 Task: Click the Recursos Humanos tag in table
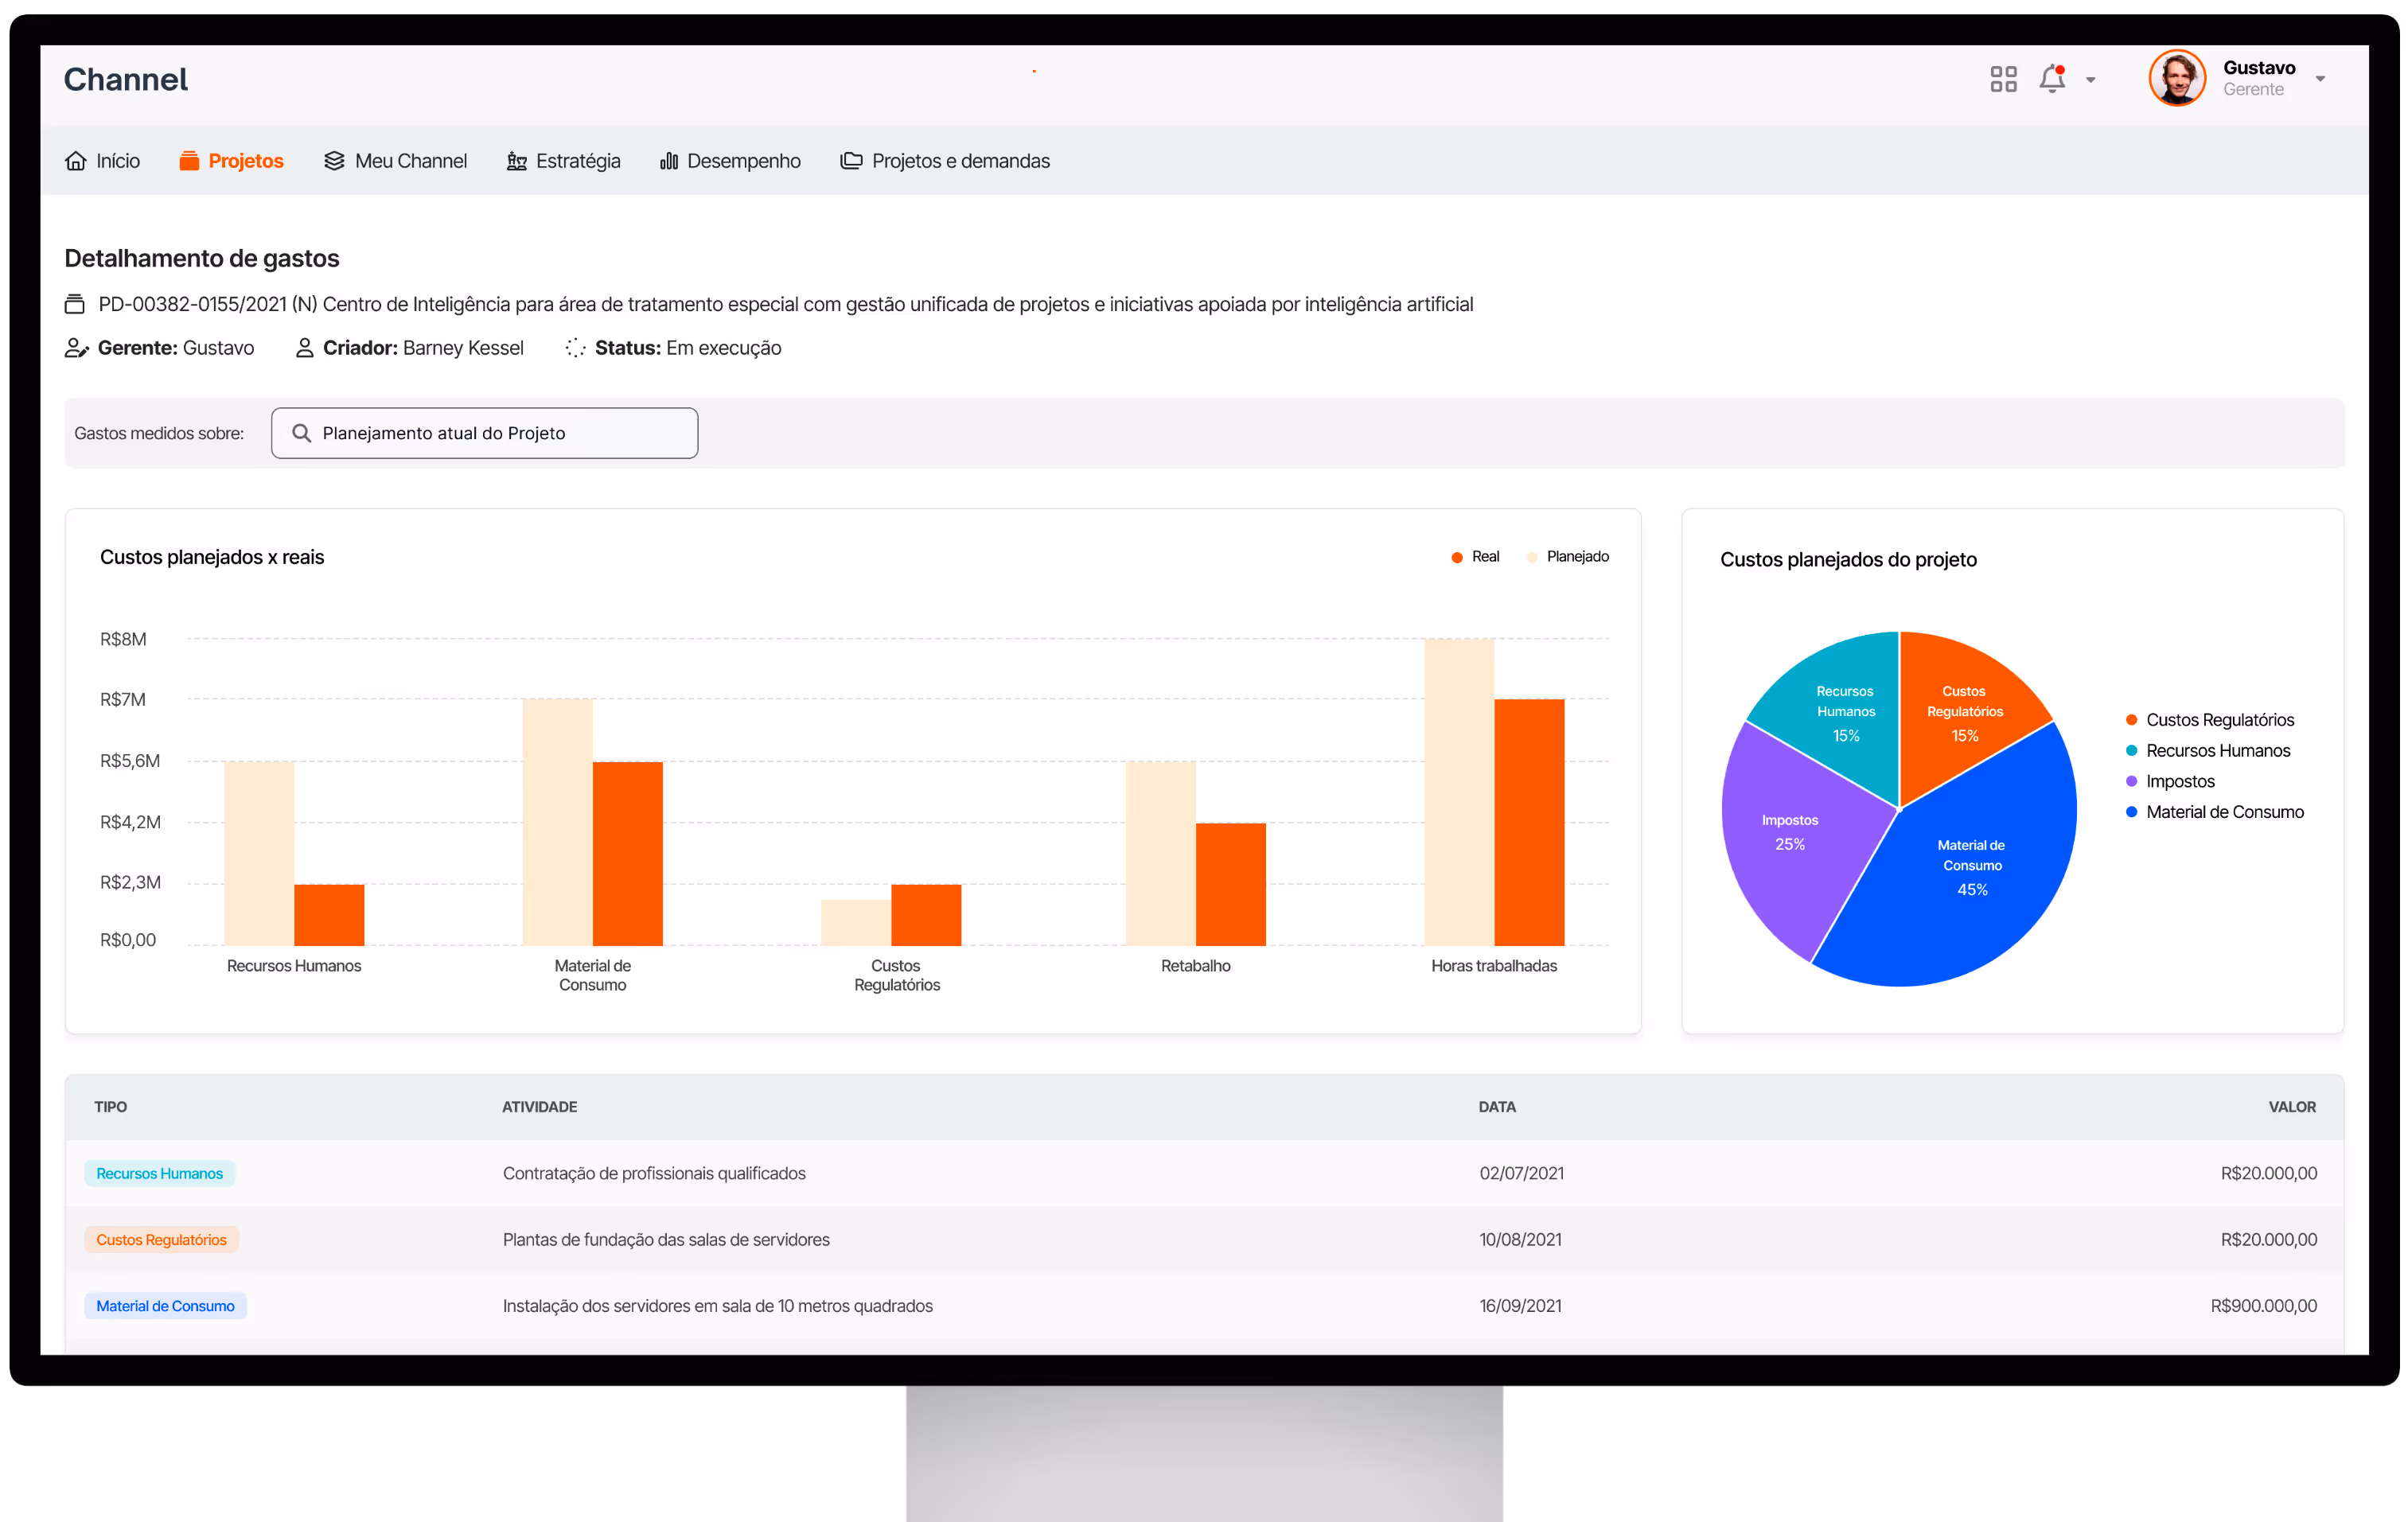coord(160,1173)
